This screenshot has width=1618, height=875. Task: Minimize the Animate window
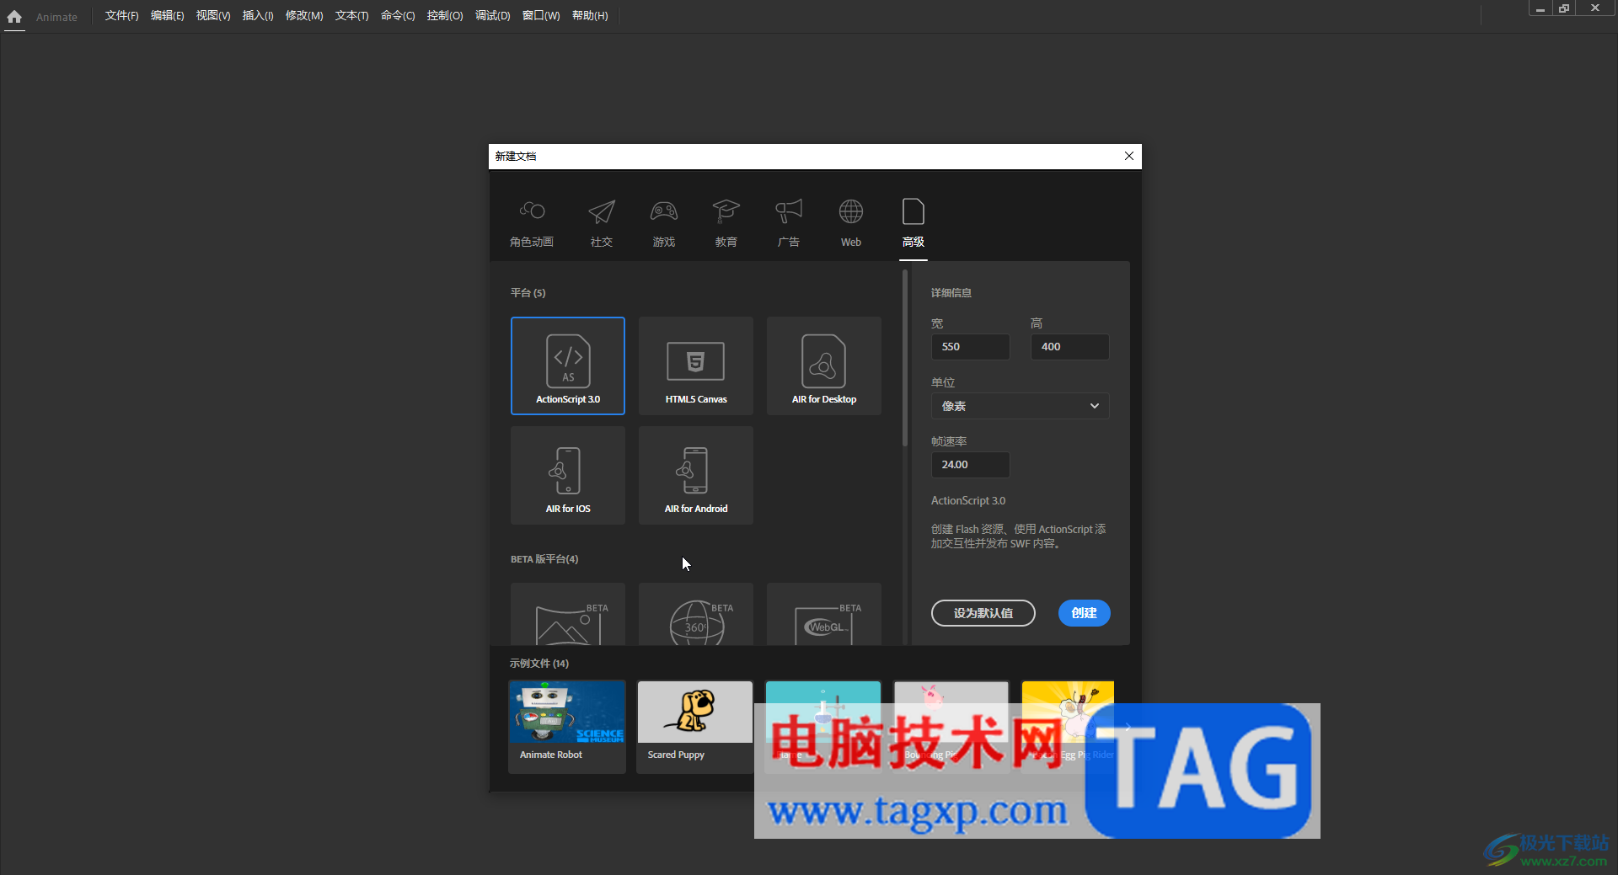coord(1540,8)
